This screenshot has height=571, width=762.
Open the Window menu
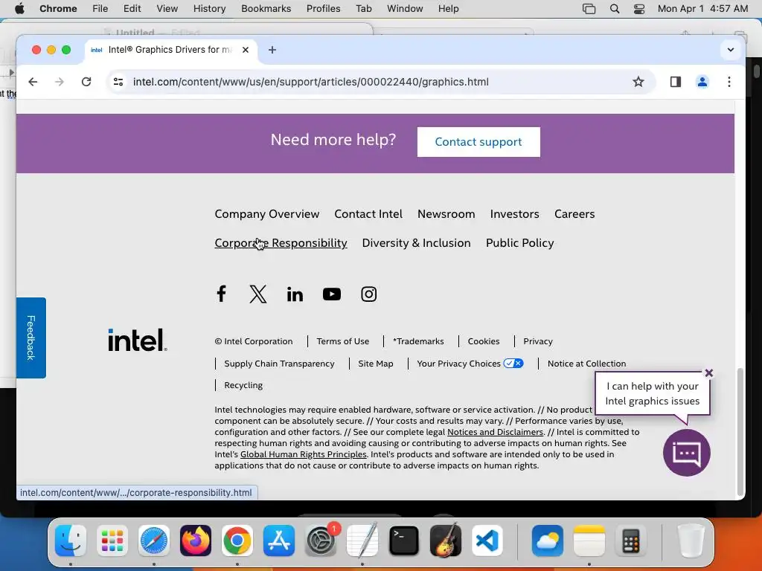pos(405,8)
